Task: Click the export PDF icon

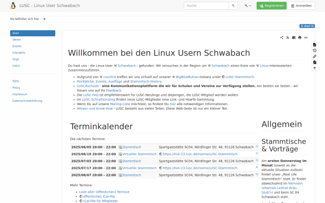Action: [314, 62]
